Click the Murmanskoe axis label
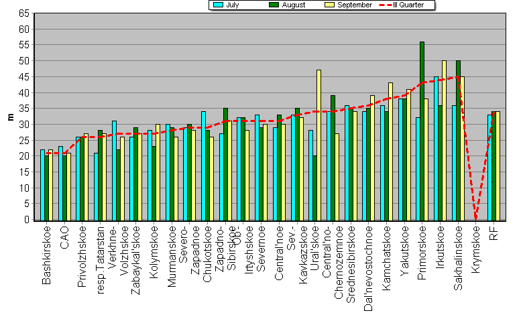The image size is (521, 321). point(172,256)
